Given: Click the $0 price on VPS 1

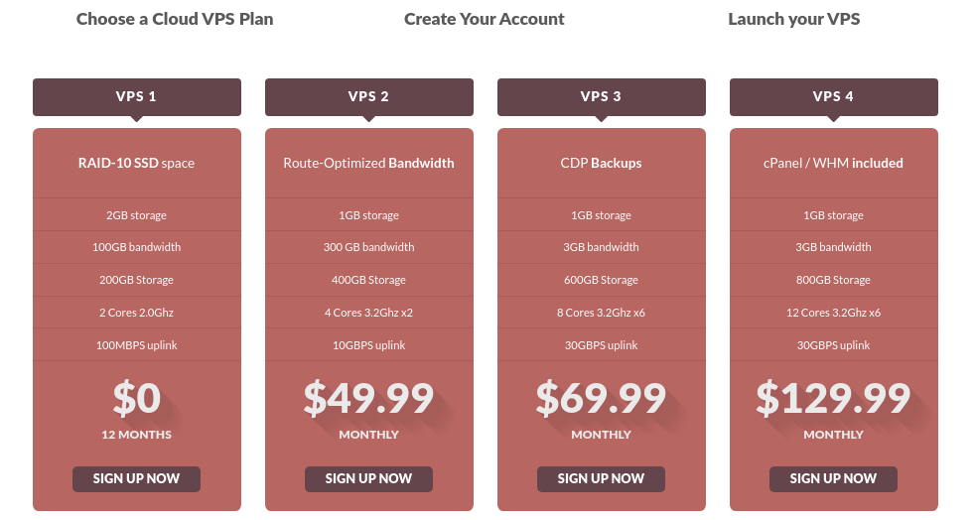Looking at the screenshot, I should pos(137,399).
